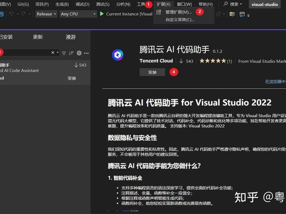Viewport: 286px width, 214px height.
Task: Start debugging with the green play icon
Action: click(x=102, y=14)
